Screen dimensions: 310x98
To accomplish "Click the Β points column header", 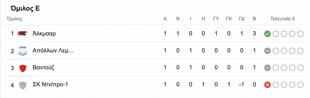I will [254, 19].
